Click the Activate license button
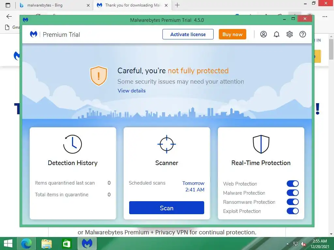 pos(188,34)
